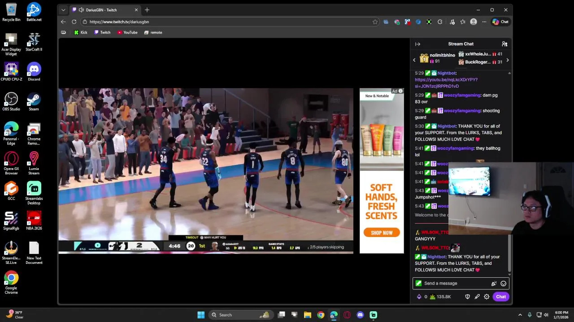Image resolution: width=574 pixels, height=322 pixels.
Task: Expand the tab actions dropdown
Action: tap(63, 10)
